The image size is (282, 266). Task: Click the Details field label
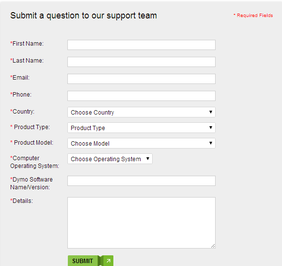coord(22,201)
